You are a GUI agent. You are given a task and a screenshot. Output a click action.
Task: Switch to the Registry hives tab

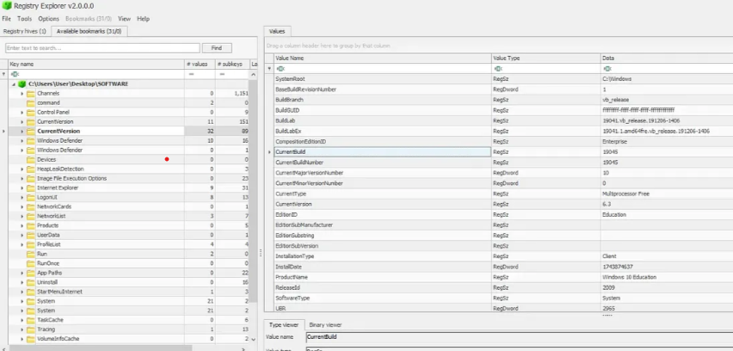click(26, 31)
